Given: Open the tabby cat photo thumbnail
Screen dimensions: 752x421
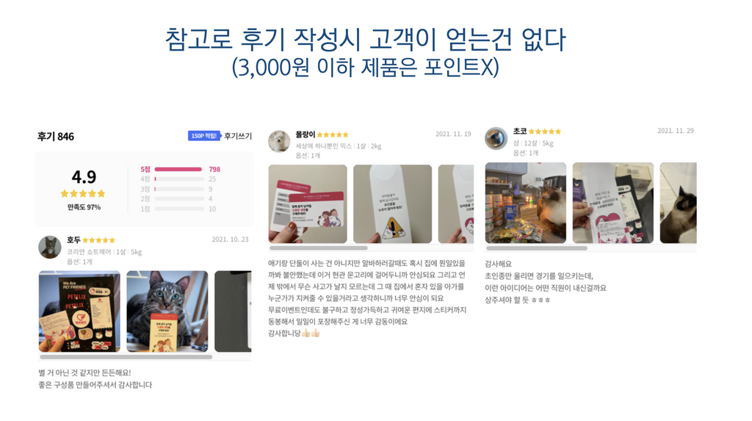Looking at the screenshot, I should 167,312.
